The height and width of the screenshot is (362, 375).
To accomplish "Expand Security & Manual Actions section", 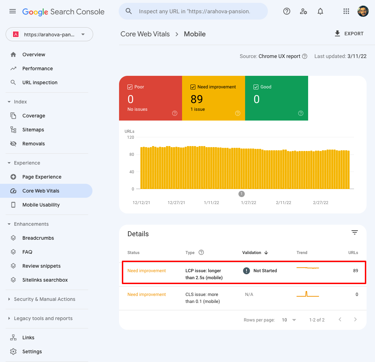I will tap(9, 299).
